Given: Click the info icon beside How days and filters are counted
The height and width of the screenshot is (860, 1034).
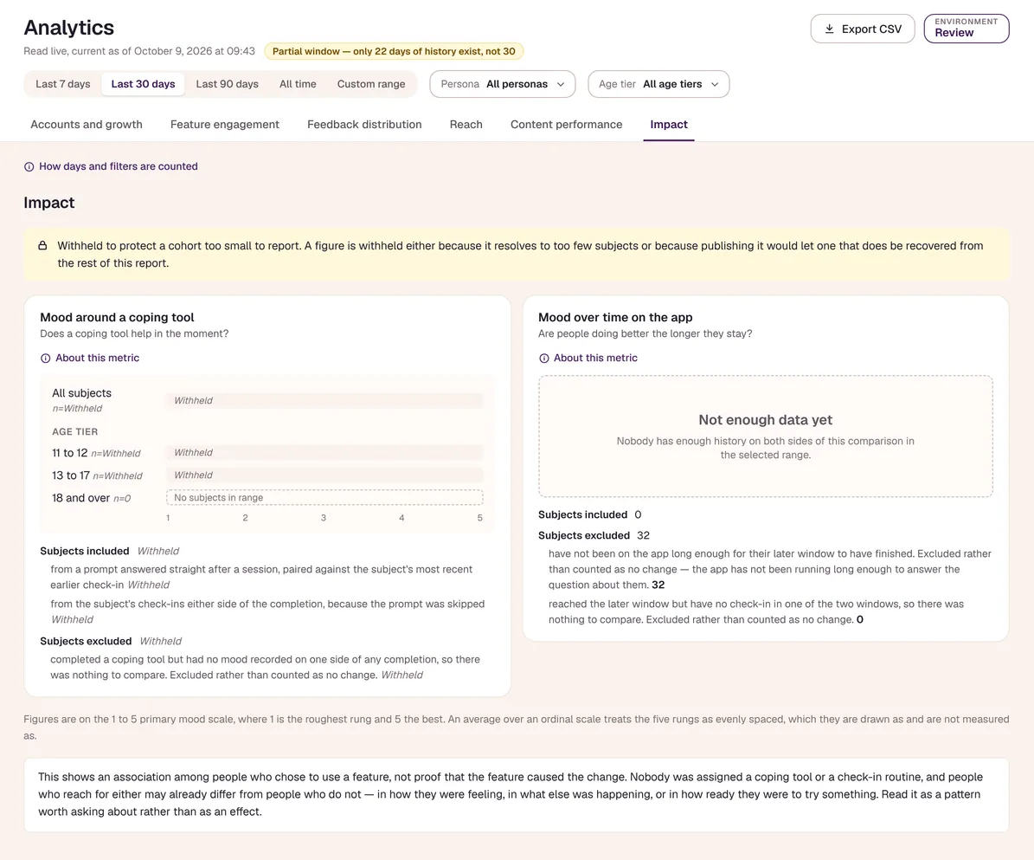Looking at the screenshot, I should 29,167.
